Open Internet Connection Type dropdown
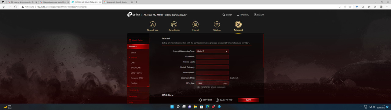The image size is (391, 110). tap(212, 51)
